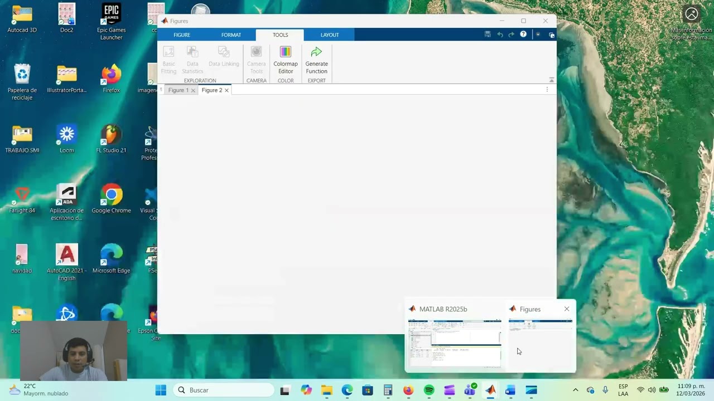
Task: Click the Data Linking tool
Action: (x=224, y=57)
